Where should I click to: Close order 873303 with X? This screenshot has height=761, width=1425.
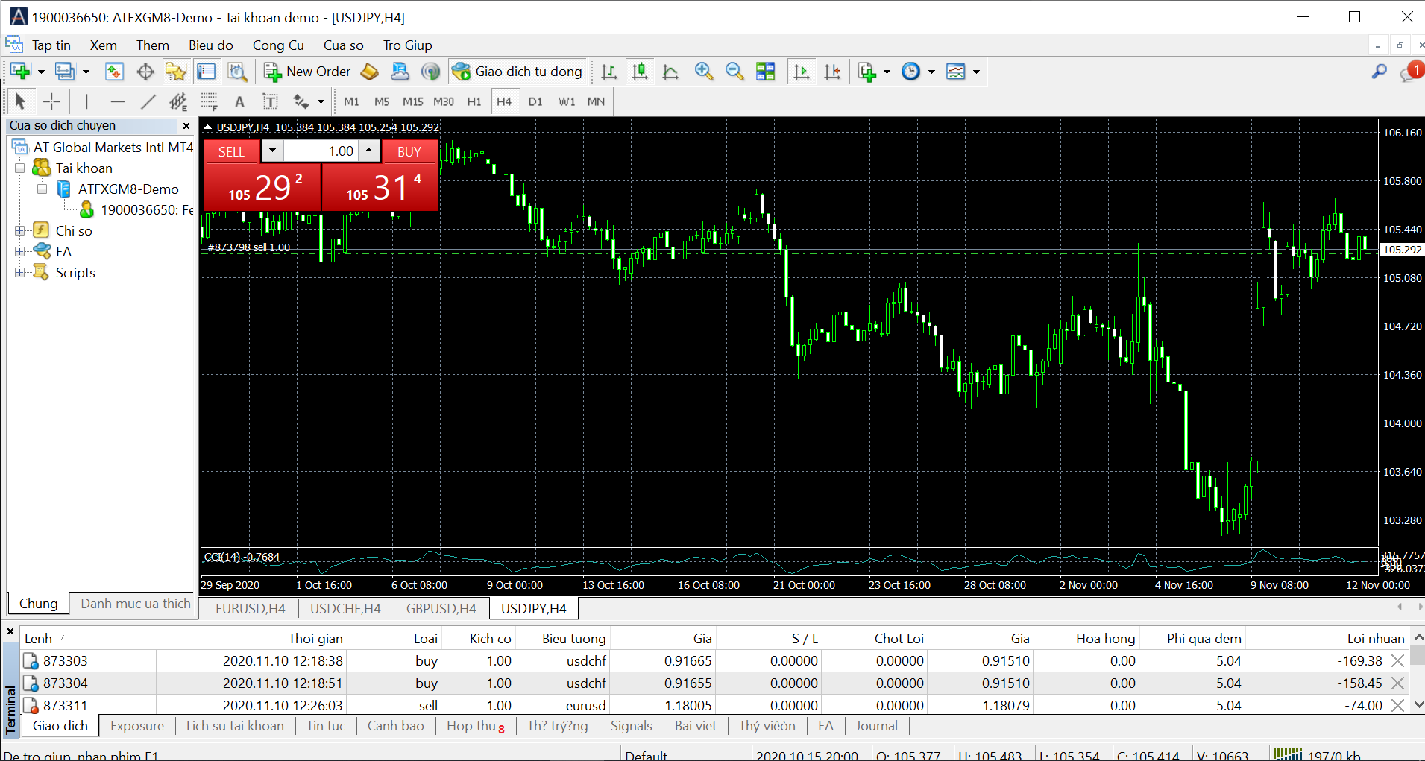click(x=1398, y=661)
